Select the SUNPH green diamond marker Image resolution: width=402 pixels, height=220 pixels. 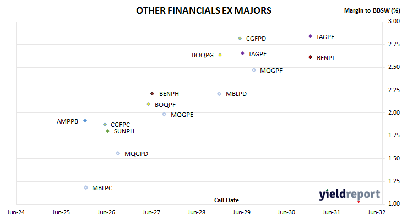coord(108,131)
